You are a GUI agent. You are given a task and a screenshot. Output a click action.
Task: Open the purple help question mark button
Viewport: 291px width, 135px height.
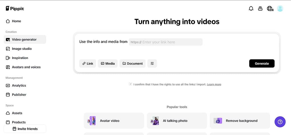280,122
